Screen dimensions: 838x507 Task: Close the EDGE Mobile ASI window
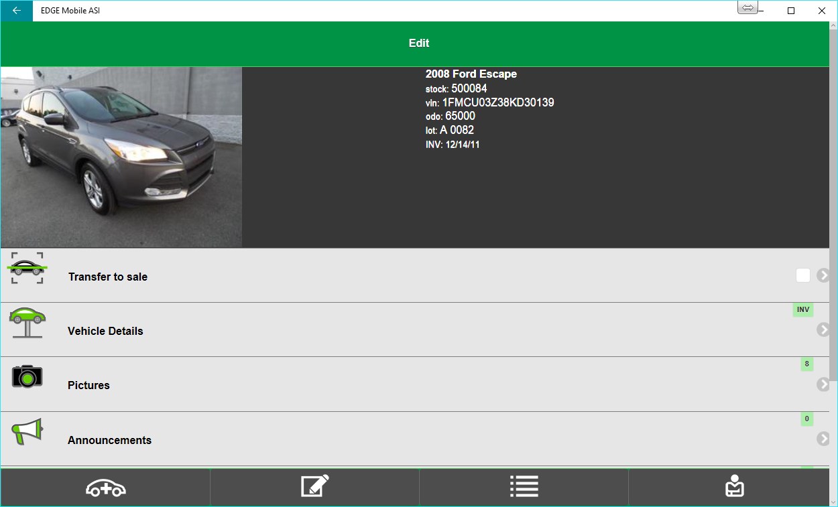coord(822,11)
